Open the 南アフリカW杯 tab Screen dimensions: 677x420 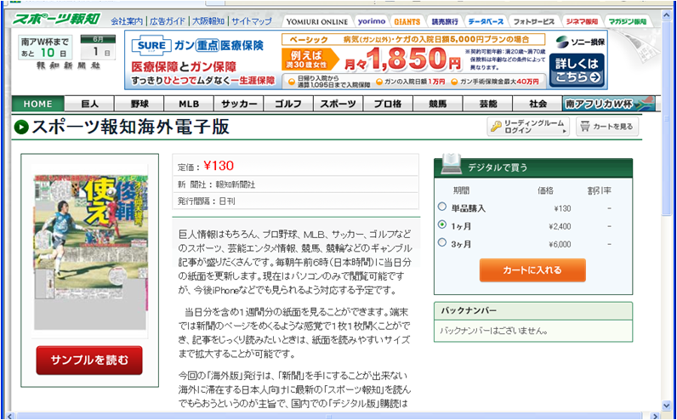click(609, 104)
